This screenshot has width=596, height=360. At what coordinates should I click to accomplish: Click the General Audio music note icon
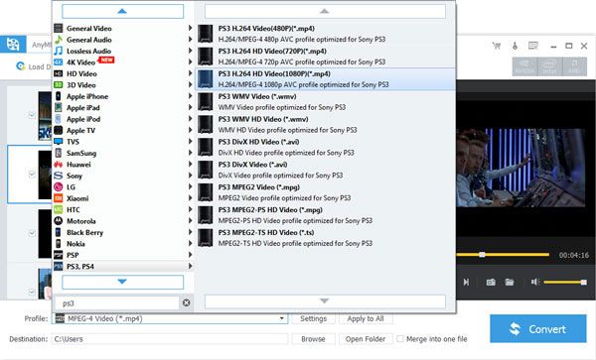(x=59, y=40)
